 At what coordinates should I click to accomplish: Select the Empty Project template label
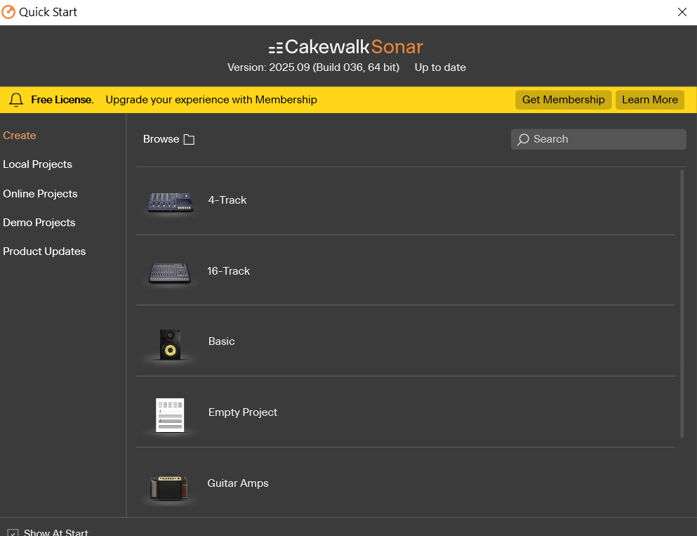click(x=243, y=412)
